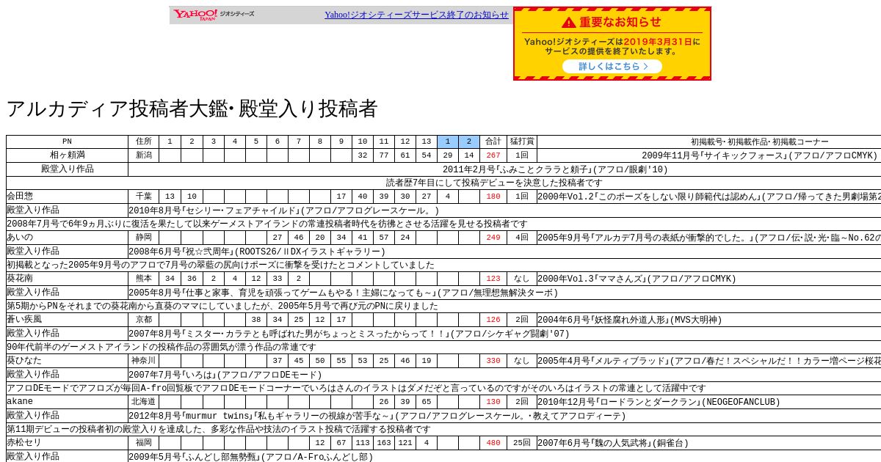Viewport: 881px width, 462px height.
Task: Click the text 2011年2月号「ふみことクララと頼子」
Action: (x=518, y=169)
